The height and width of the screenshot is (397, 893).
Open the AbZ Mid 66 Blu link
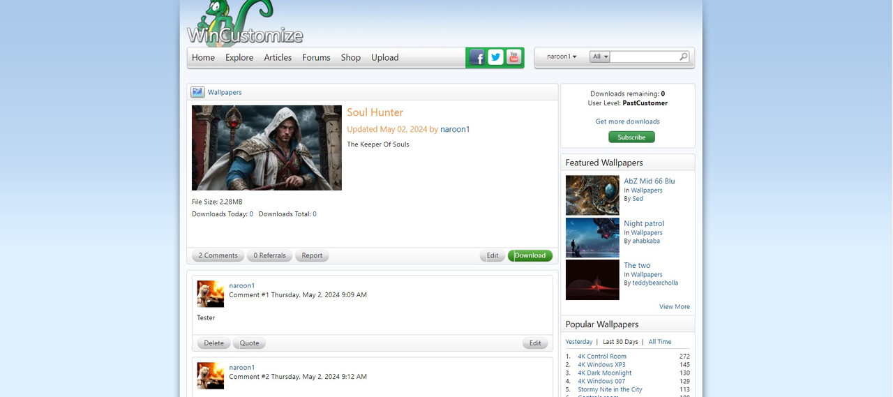pyautogui.click(x=649, y=181)
